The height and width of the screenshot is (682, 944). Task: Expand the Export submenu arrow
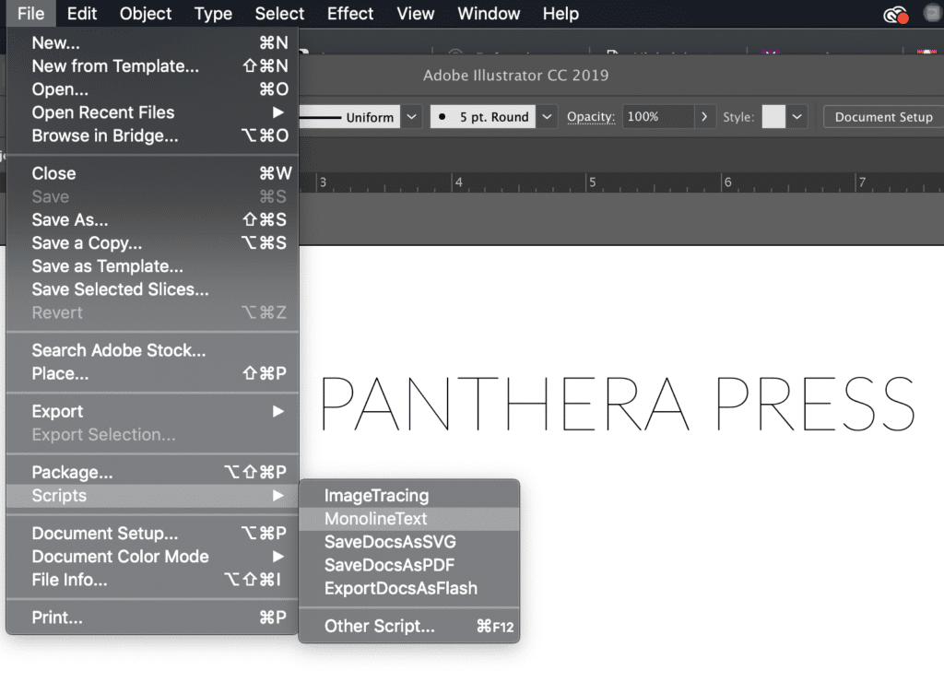277,411
